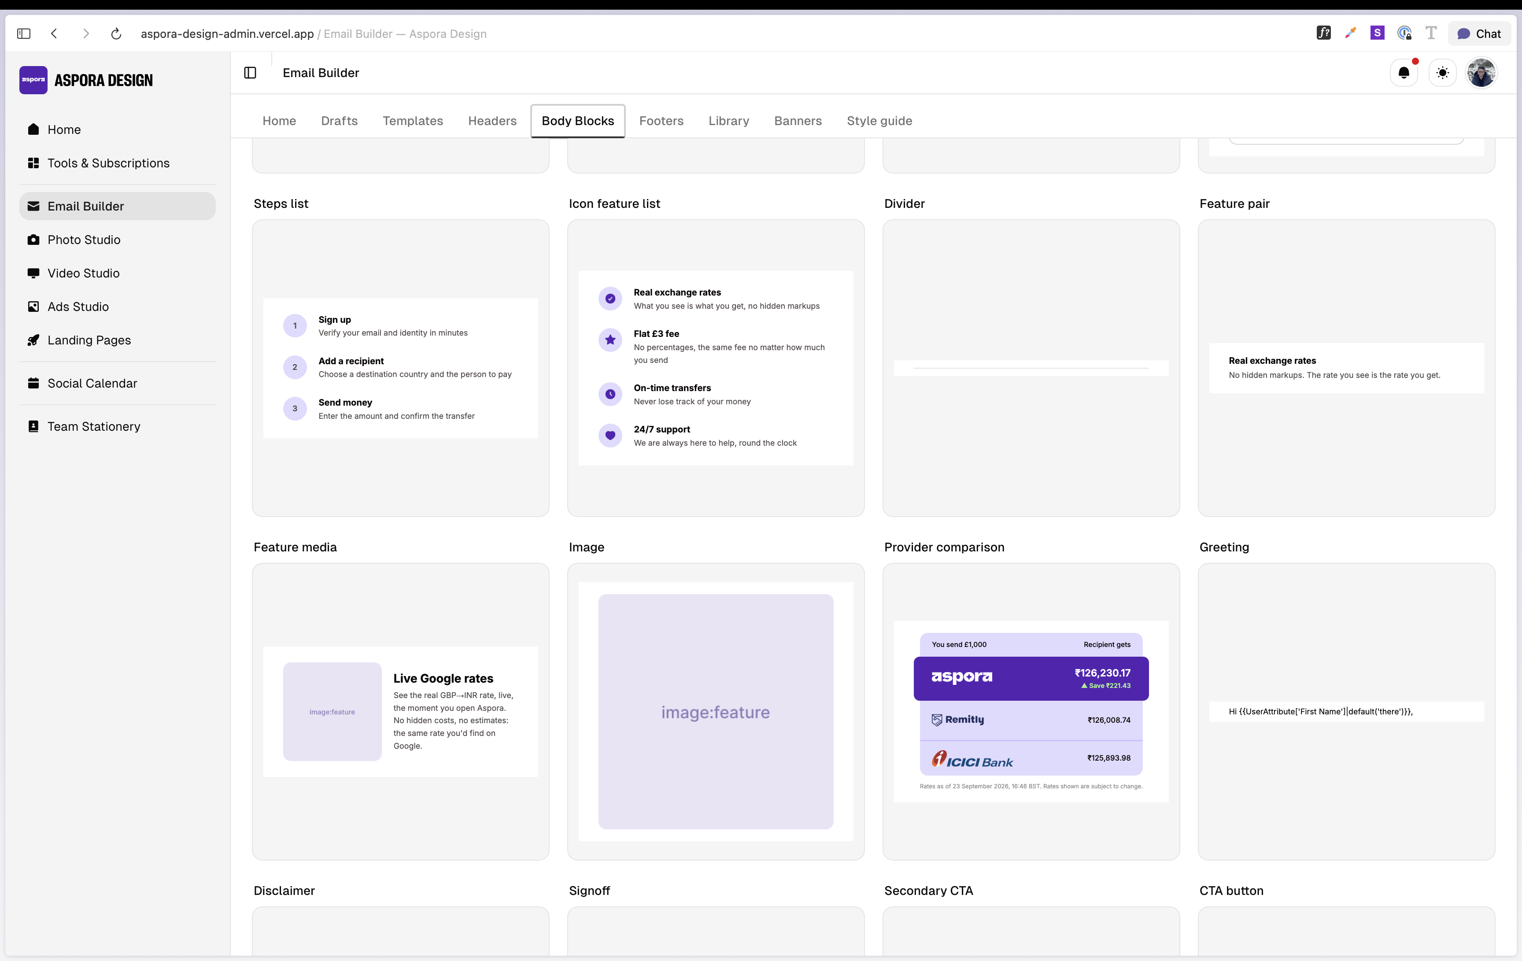Click the step 2 number badge

[295, 367]
